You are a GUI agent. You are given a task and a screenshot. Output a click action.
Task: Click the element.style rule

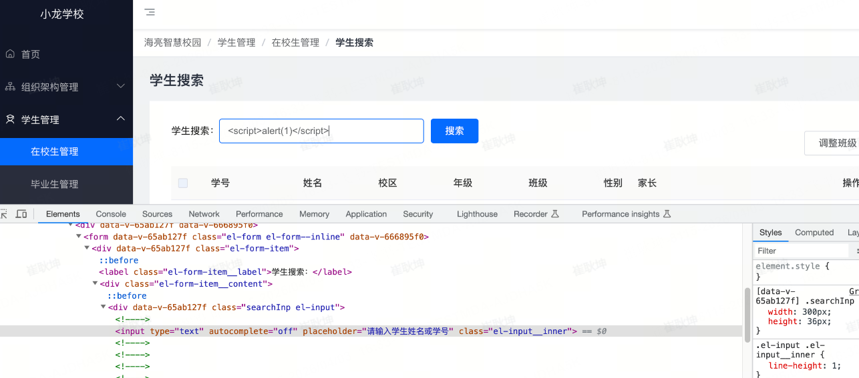792,266
